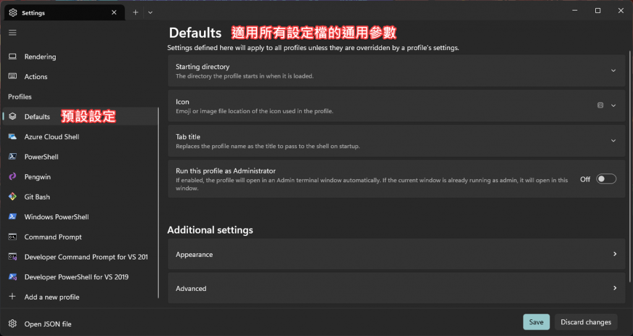Click Add a new profile
The image size is (633, 336).
[80, 296]
